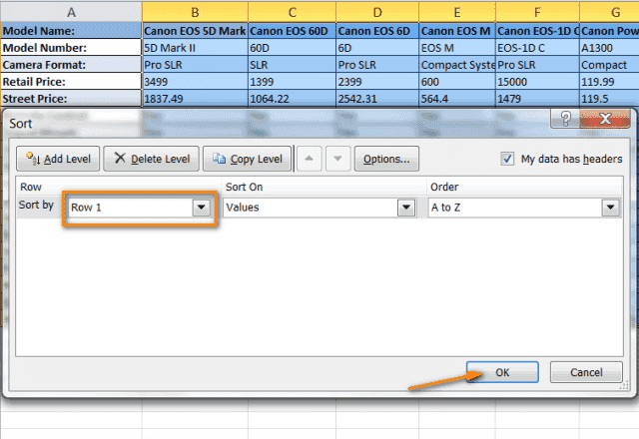
Task: Click the Model Name header cell
Action: click(71, 30)
